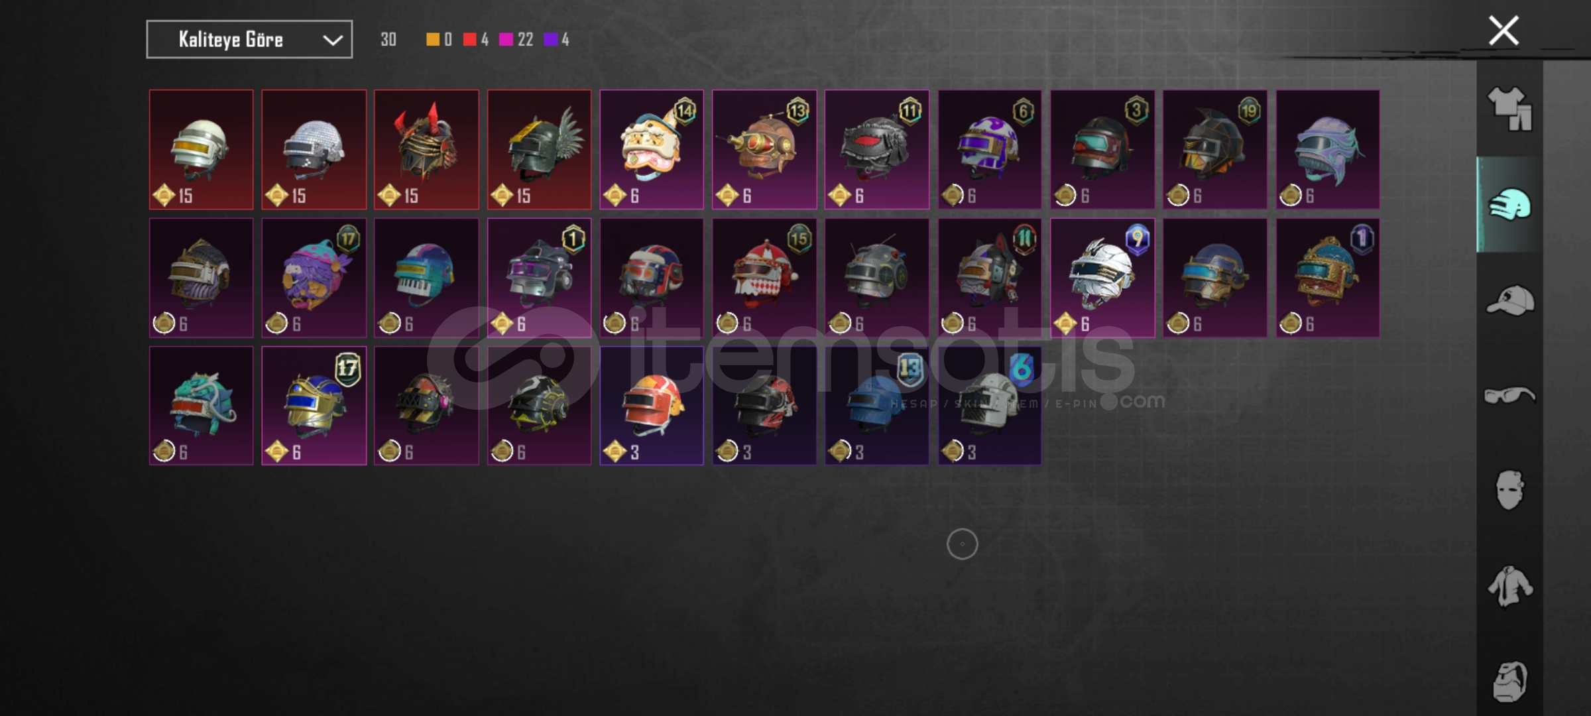Click the dropdown chevron beside Kaliteye Göre
The width and height of the screenshot is (1591, 716).
click(x=332, y=40)
